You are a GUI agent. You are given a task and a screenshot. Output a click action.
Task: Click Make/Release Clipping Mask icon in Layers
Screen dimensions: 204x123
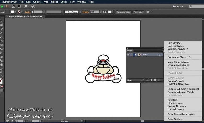click(146, 80)
